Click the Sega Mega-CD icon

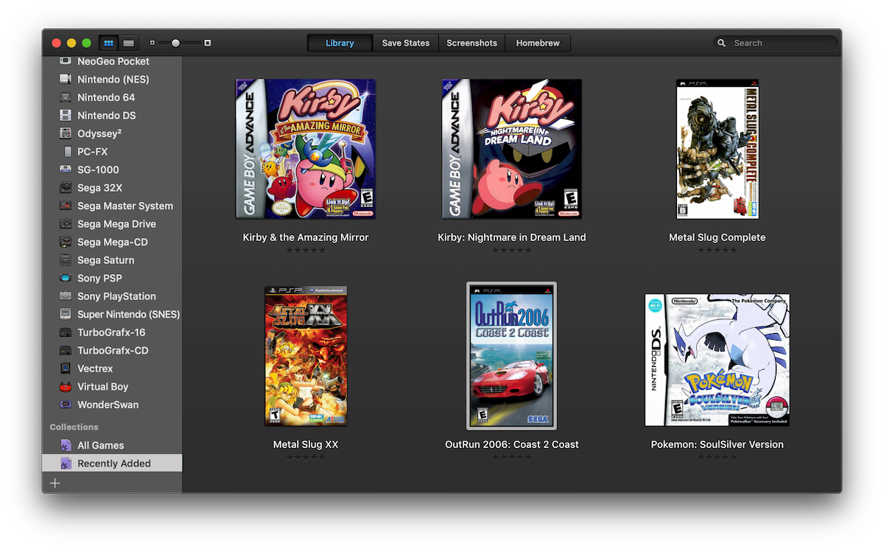click(x=65, y=242)
